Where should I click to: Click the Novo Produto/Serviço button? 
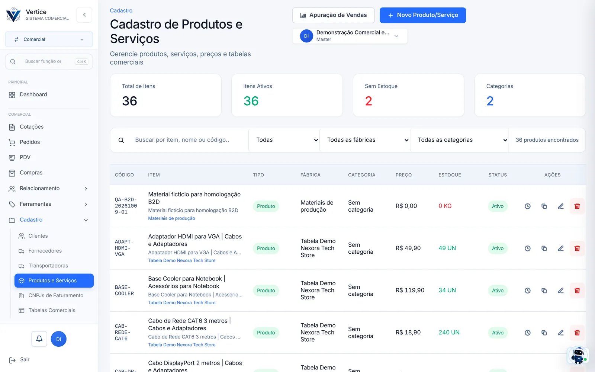[x=422, y=15]
